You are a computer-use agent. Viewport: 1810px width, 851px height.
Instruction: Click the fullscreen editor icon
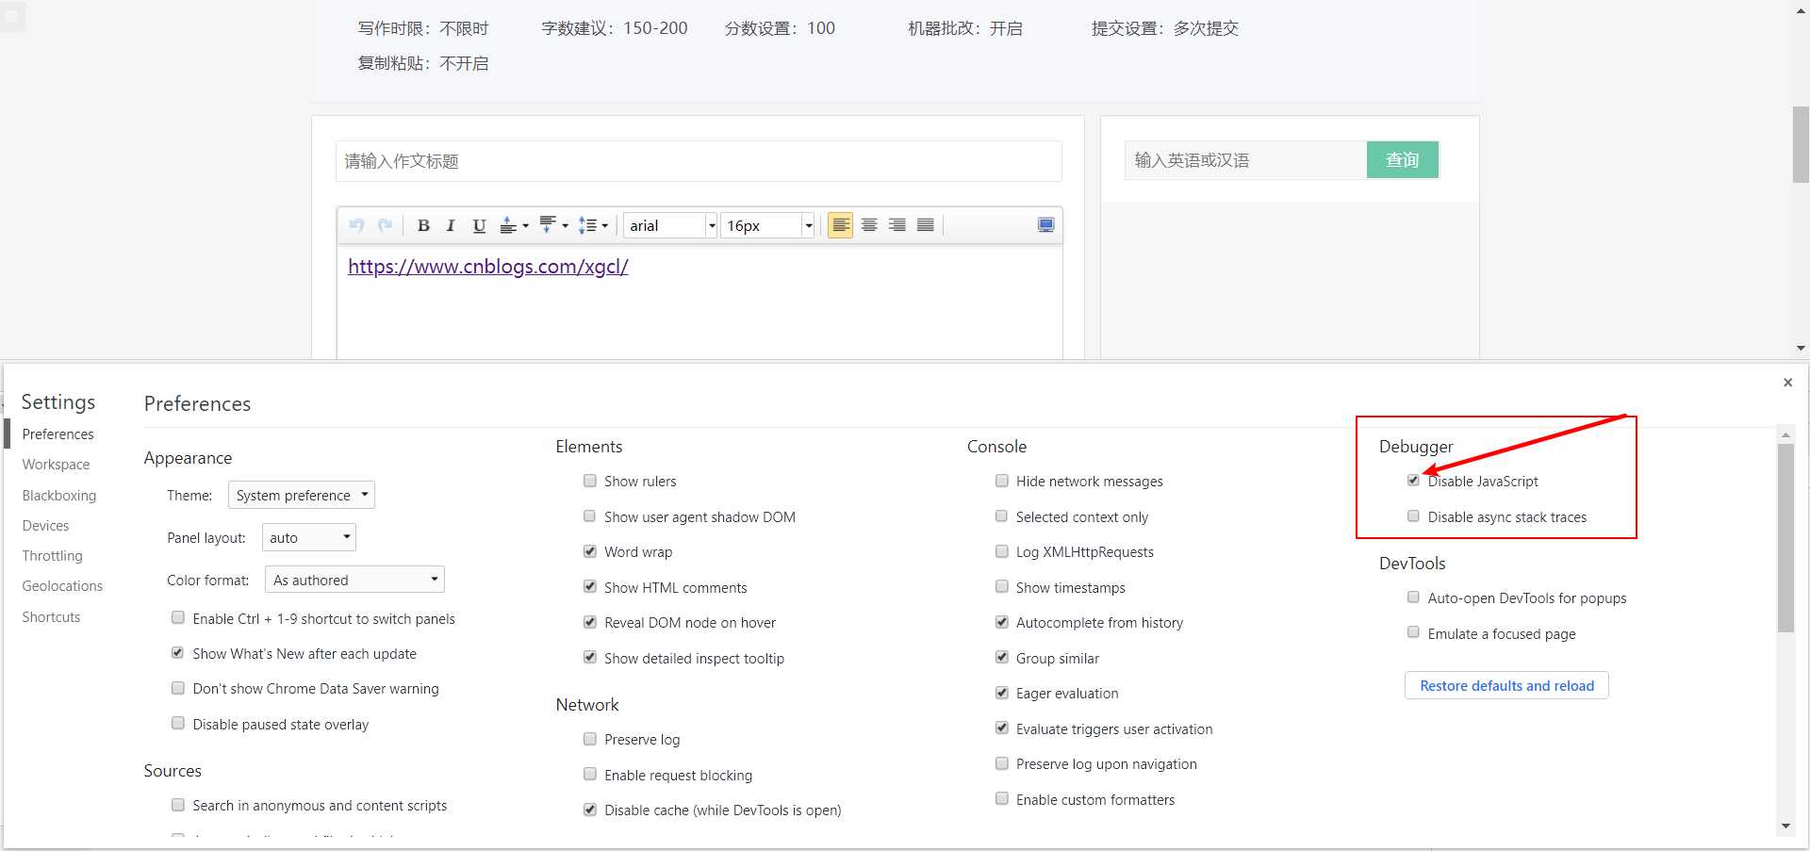1045,225
